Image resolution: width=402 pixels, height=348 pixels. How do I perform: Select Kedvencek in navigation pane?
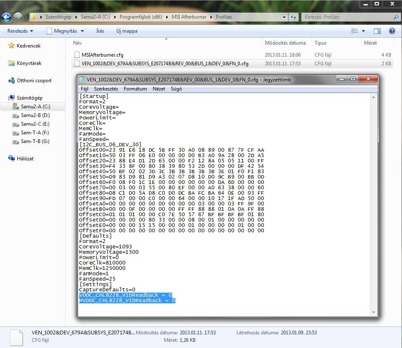coord(29,46)
